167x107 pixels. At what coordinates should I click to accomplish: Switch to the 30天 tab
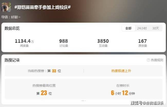(x=156, y=28)
